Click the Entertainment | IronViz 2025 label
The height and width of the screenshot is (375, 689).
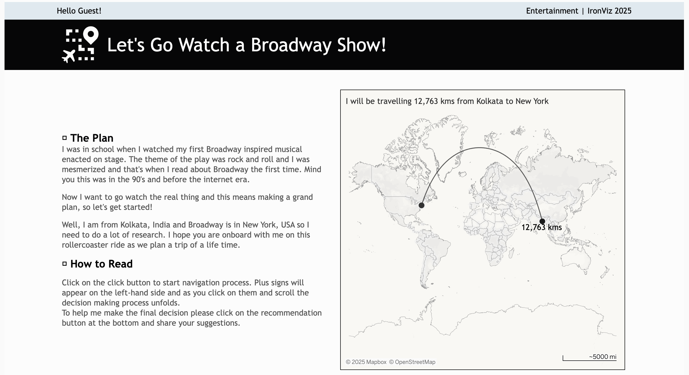pos(579,11)
